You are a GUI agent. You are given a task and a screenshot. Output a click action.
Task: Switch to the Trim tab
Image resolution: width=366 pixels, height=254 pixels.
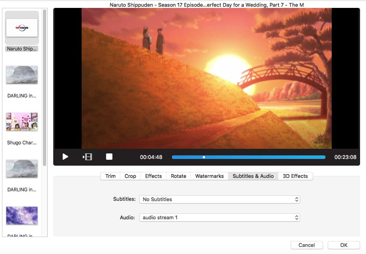click(110, 176)
